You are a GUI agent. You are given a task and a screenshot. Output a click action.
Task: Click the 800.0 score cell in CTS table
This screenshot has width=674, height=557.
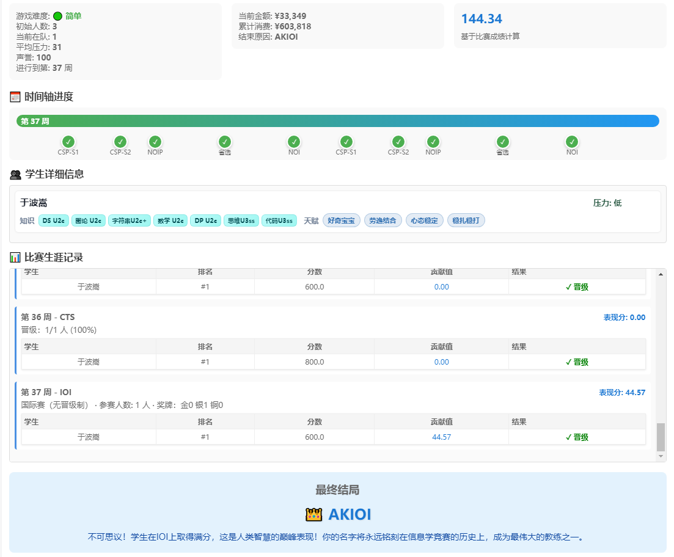tap(315, 362)
